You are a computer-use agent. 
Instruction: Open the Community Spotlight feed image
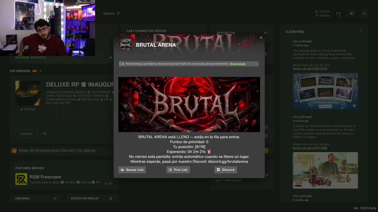click(x=325, y=91)
